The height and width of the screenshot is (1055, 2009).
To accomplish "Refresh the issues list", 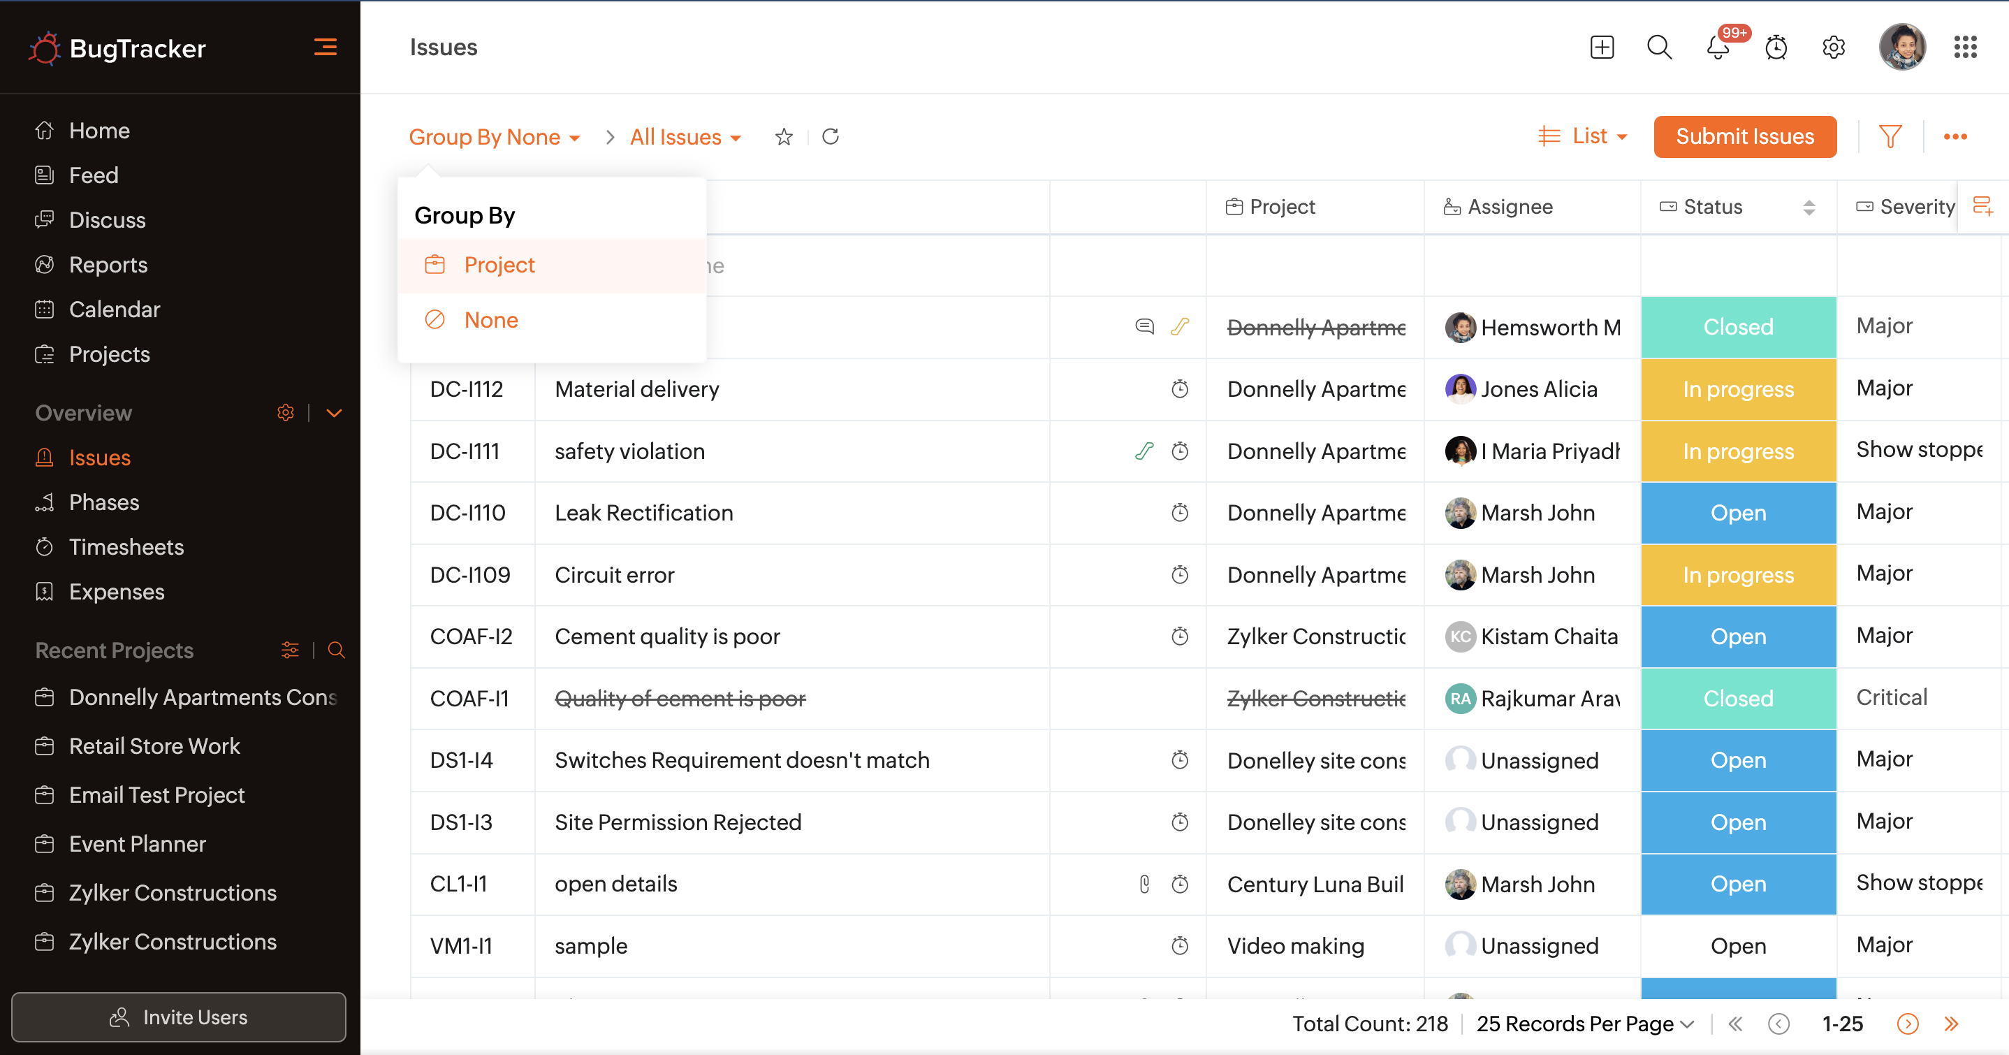I will click(x=831, y=136).
